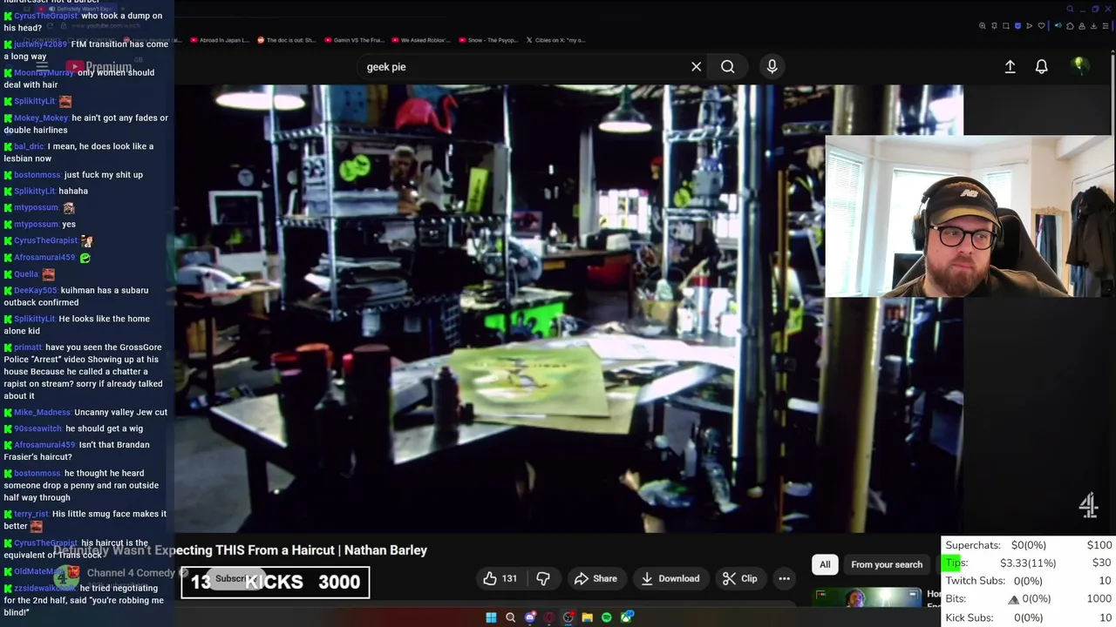Open File Explorer from taskbar
The width and height of the screenshot is (1116, 627).
point(587,617)
